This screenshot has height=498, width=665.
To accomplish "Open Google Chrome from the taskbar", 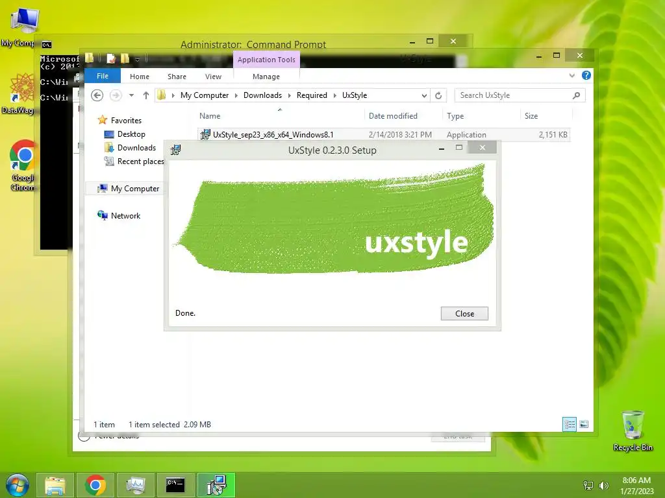I will [95, 485].
